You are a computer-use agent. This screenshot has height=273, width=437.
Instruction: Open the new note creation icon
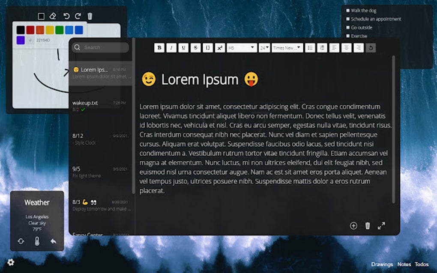coord(353,226)
